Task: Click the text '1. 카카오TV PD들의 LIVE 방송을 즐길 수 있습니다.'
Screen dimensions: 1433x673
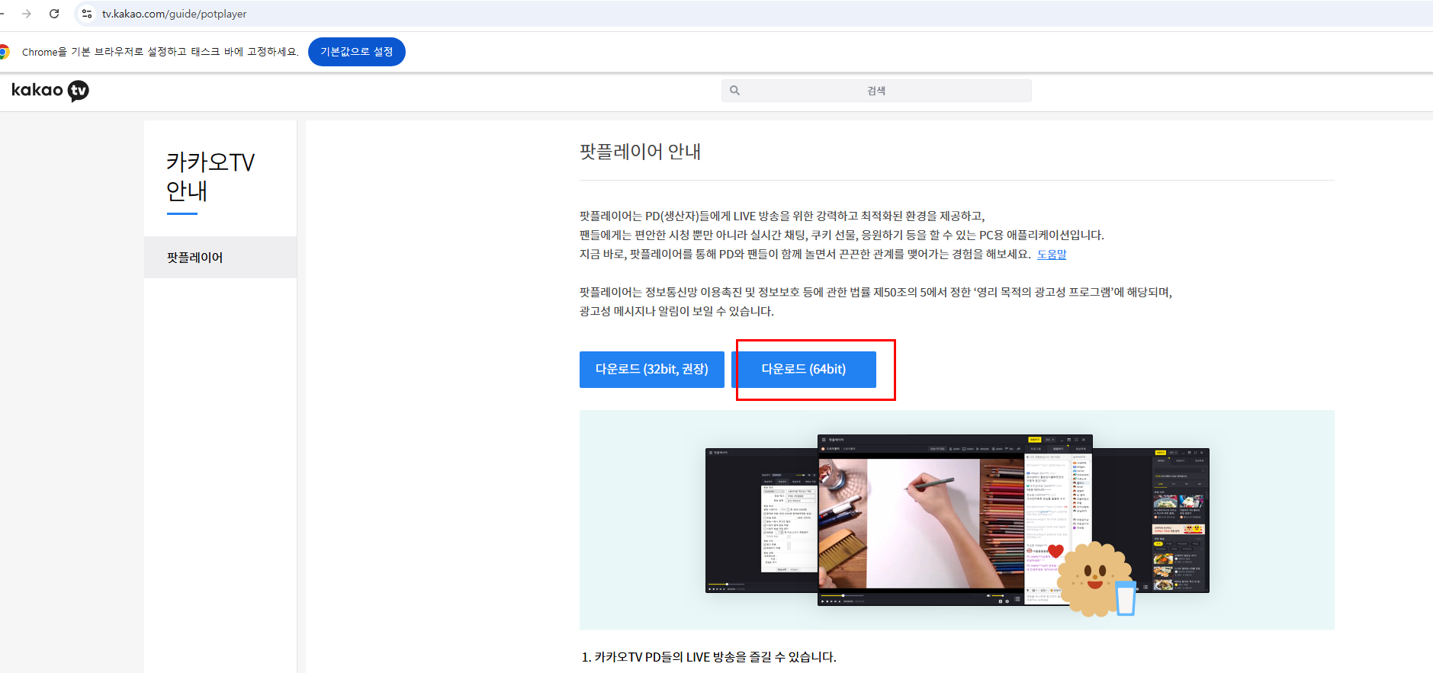Action: (x=708, y=657)
